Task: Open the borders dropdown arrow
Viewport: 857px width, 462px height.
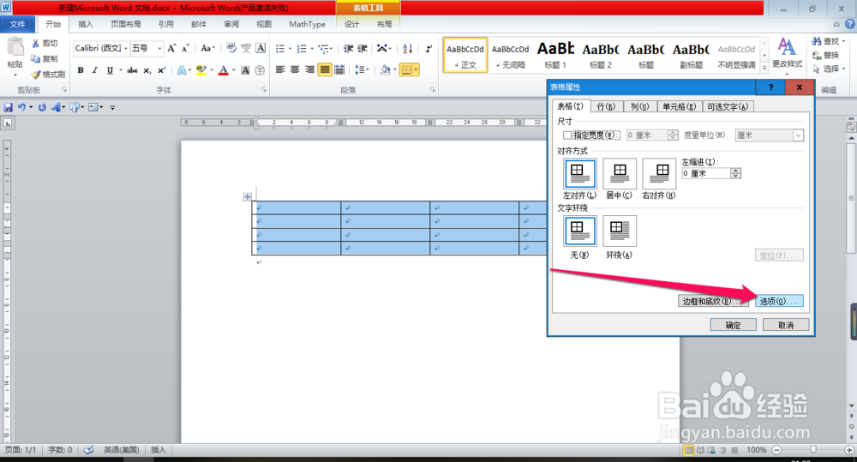Action: tap(417, 69)
